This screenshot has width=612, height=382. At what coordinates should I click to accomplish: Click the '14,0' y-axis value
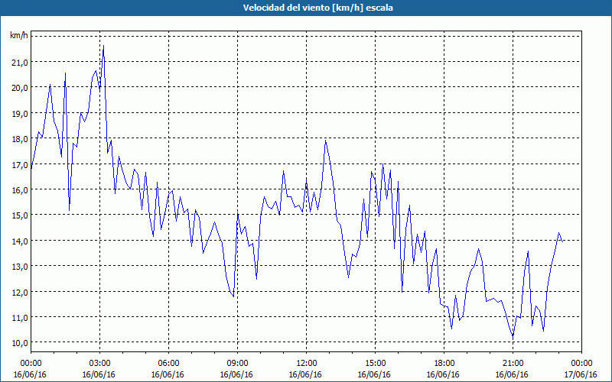click(x=21, y=241)
